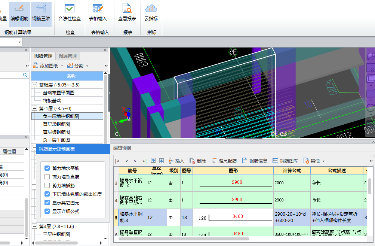Select 筏板基础 drawing
The height and width of the screenshot is (246, 375).
(52, 101)
